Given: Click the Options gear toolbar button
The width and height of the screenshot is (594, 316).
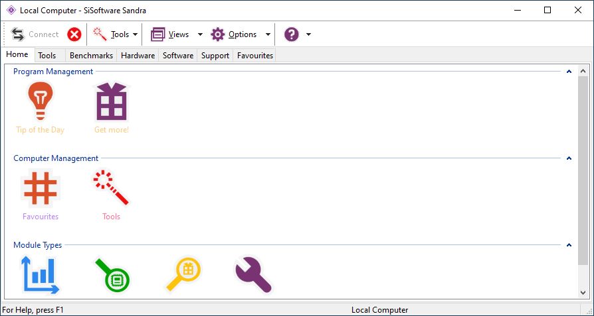Looking at the screenshot, I should coord(234,34).
